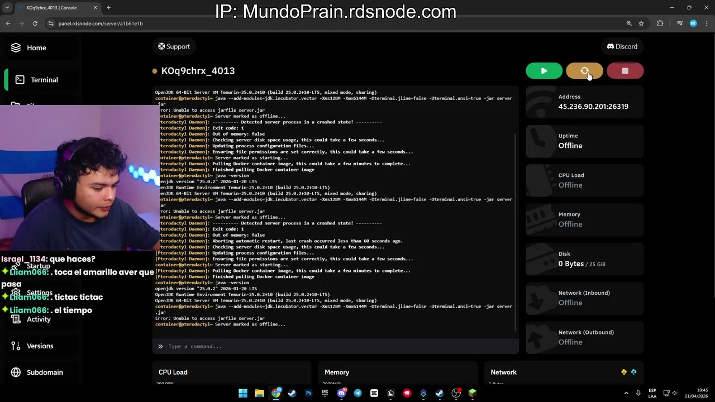The image size is (715, 402).
Task: Close the KOq9chrx_4013 Console tab
Action: click(x=95, y=8)
